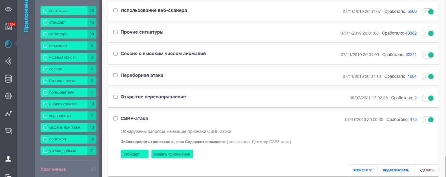The width and height of the screenshot is (446, 177).
Task: Select the модель приложения tag on CSRF rule
Action: click(172, 154)
